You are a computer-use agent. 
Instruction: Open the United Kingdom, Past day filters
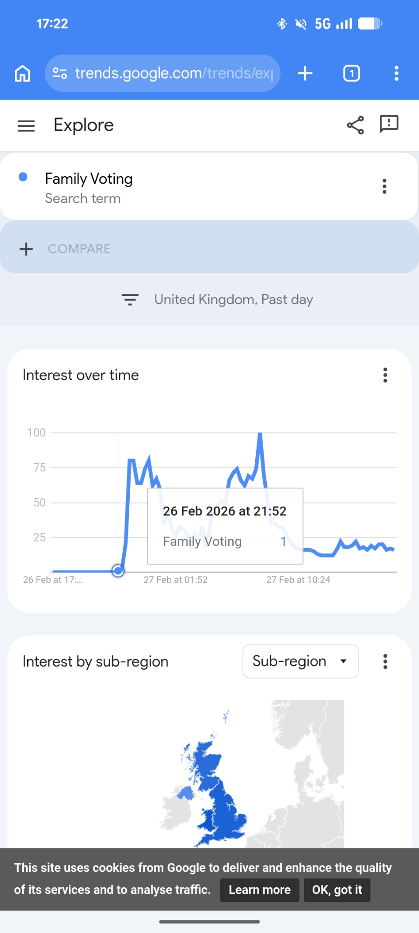217,299
